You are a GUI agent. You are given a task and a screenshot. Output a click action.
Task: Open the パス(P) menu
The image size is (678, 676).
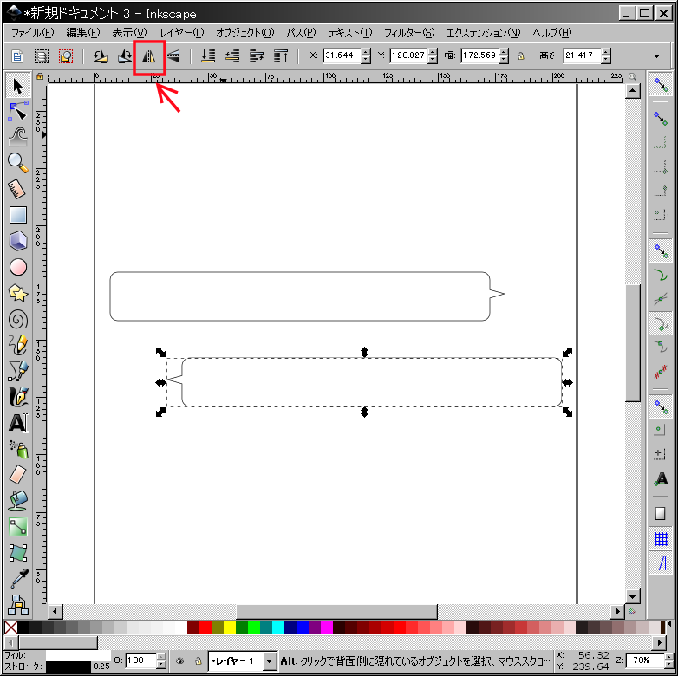302,32
